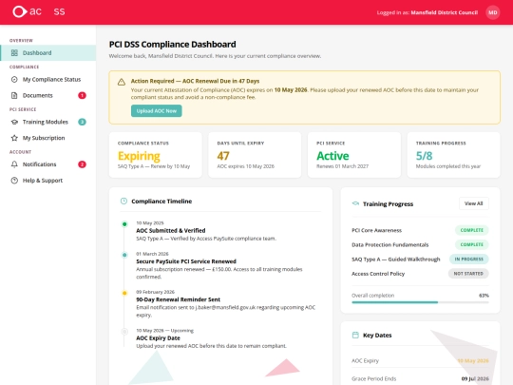
Task: Click the Training Progress 5/8 card
Action: pyautogui.click(x=453, y=155)
